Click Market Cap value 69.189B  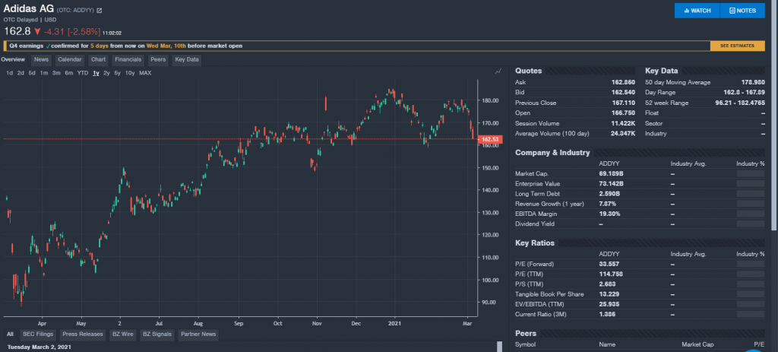(612, 174)
